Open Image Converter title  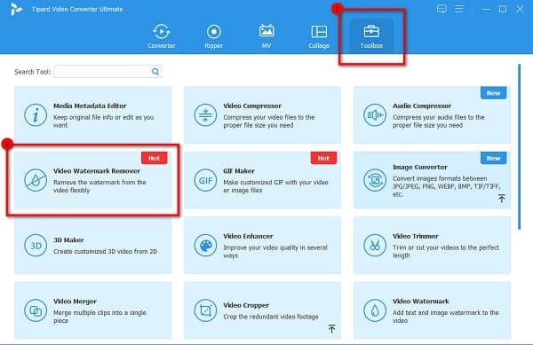pyautogui.click(x=420, y=167)
